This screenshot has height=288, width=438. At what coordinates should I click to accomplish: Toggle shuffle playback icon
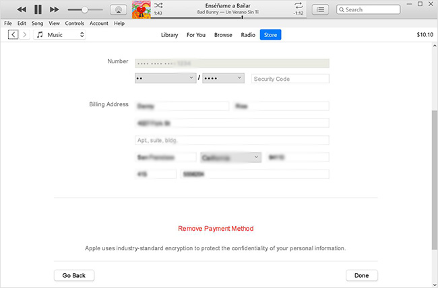(x=158, y=5)
